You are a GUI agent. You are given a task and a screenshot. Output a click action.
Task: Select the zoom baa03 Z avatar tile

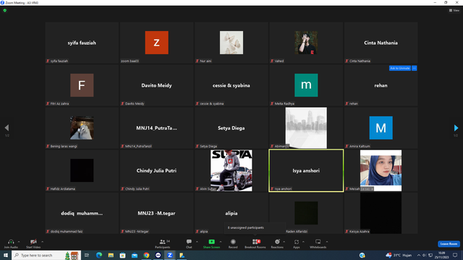(156, 43)
